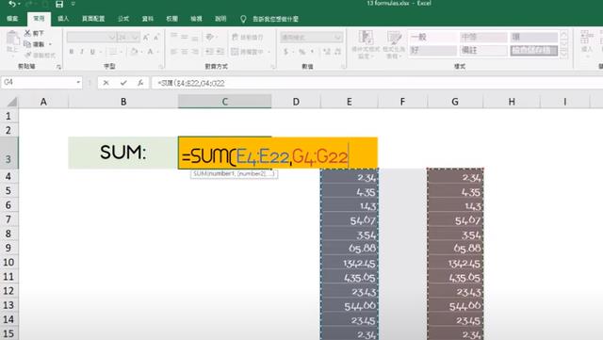Image resolution: width=603 pixels, height=340 pixels.
Task: Switch to the 插入 (Insert) tab
Action: click(x=63, y=19)
